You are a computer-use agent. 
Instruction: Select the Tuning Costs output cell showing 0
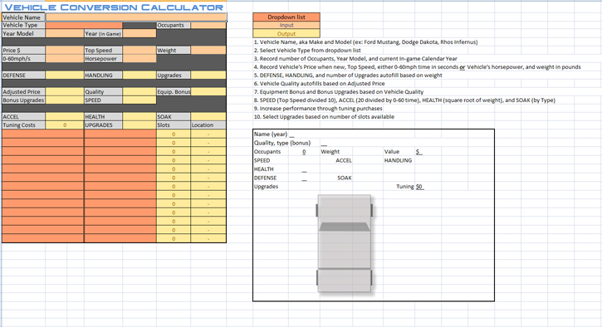click(x=65, y=125)
